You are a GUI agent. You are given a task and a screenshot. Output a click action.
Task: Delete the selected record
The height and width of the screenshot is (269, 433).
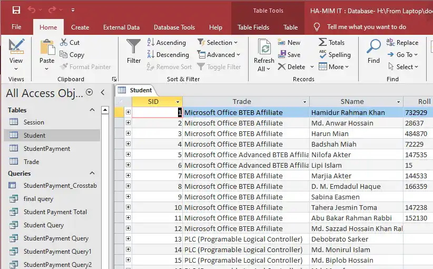(x=292, y=67)
